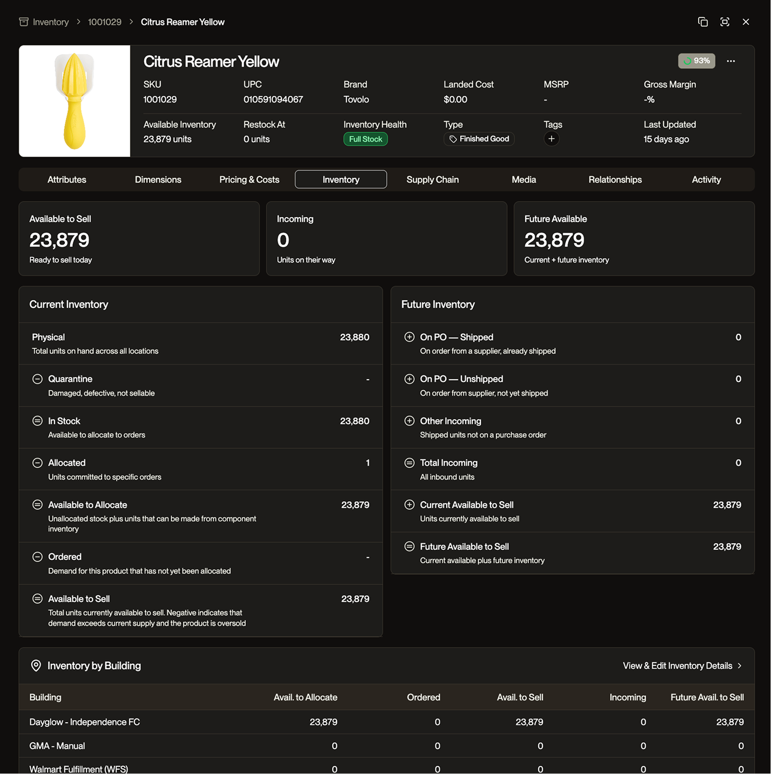Switch to the Dimensions tab

tap(158, 179)
